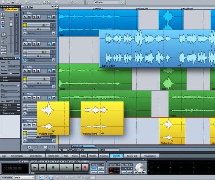This screenshot has width=215, height=180.
Task: Click the red Record transport button
Action: point(85,167)
